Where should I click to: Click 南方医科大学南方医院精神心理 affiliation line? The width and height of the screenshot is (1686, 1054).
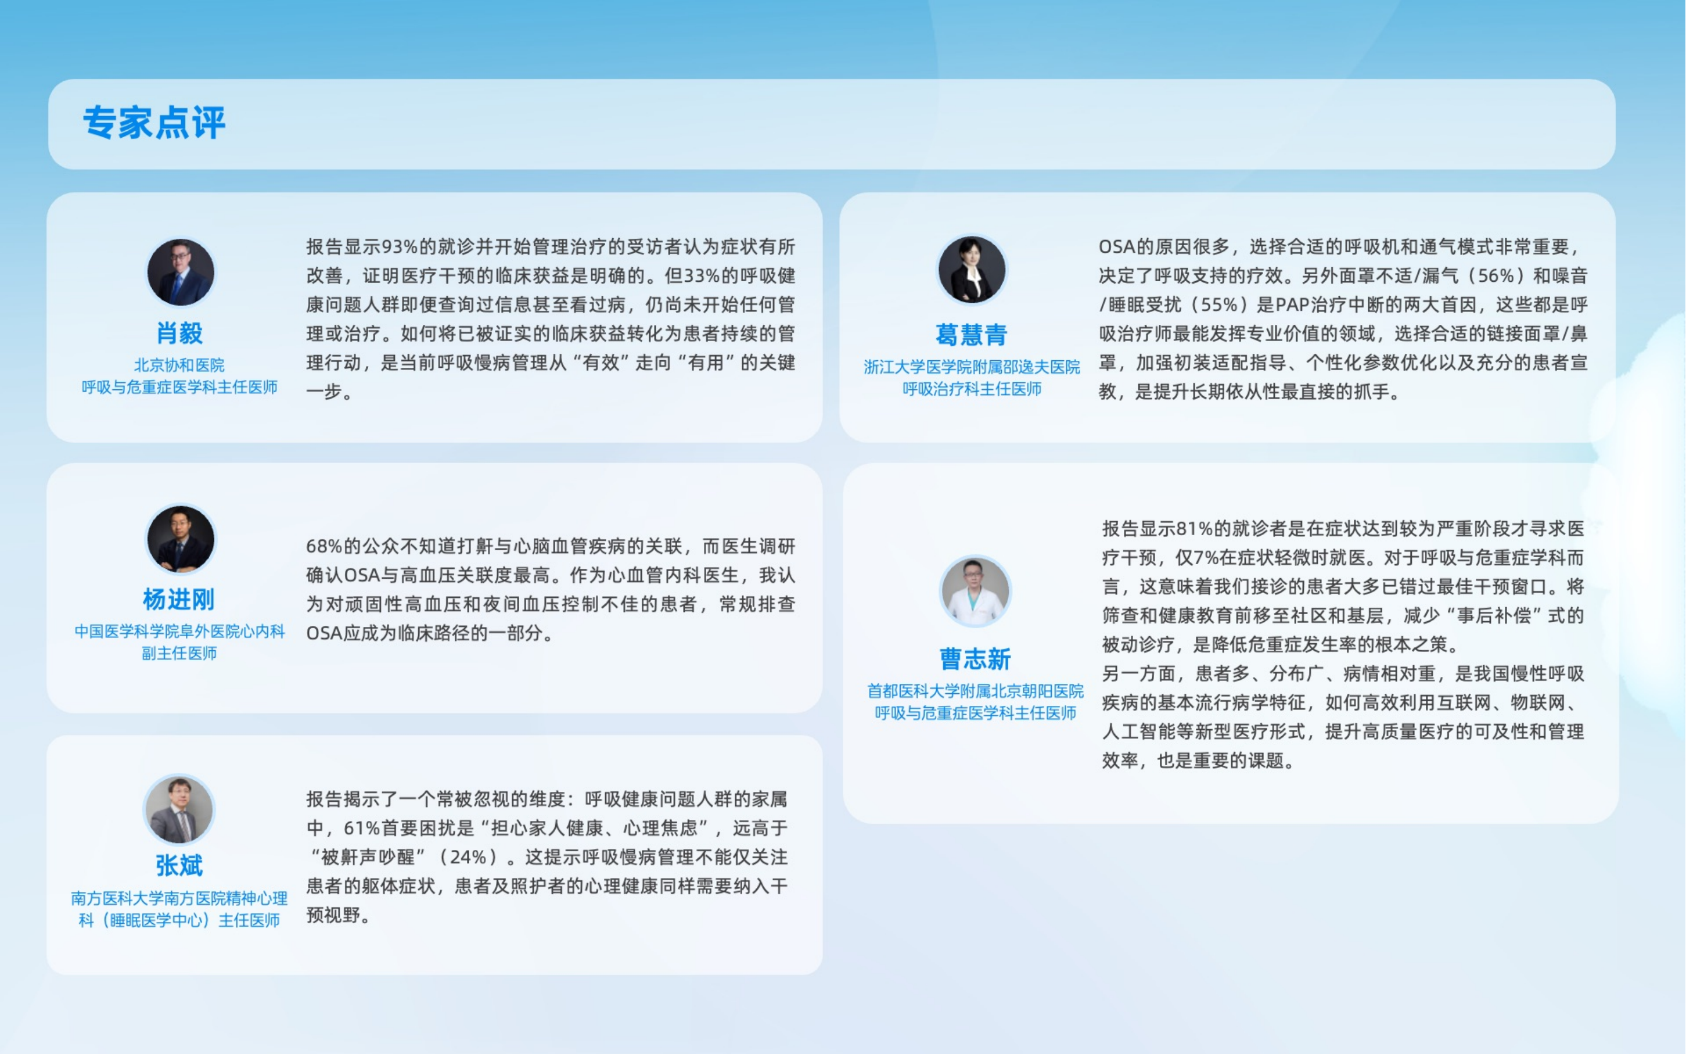click(x=179, y=898)
